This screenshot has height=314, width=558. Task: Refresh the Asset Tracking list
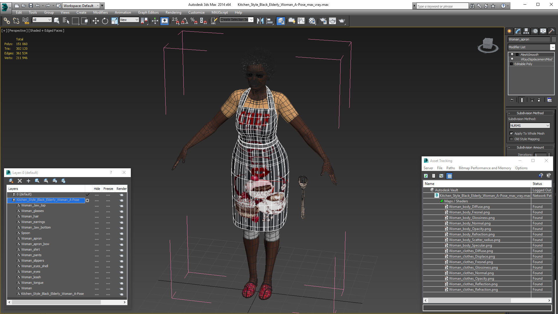click(426, 176)
